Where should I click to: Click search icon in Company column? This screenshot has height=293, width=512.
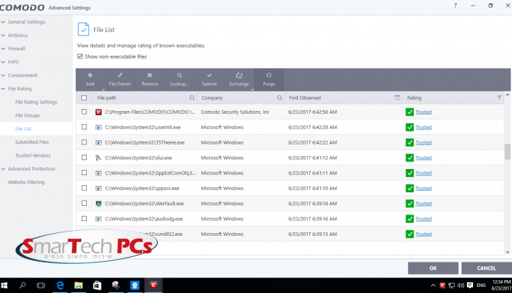279,97
